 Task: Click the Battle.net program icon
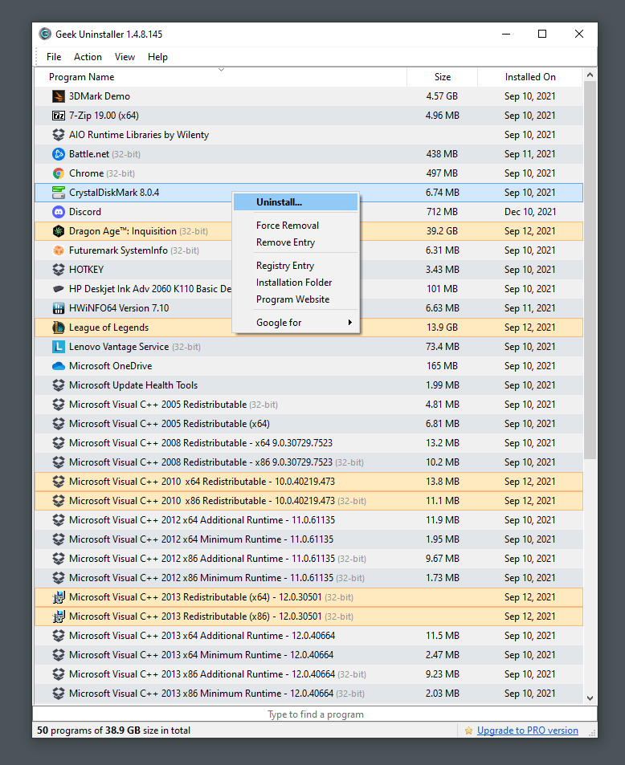(x=59, y=154)
